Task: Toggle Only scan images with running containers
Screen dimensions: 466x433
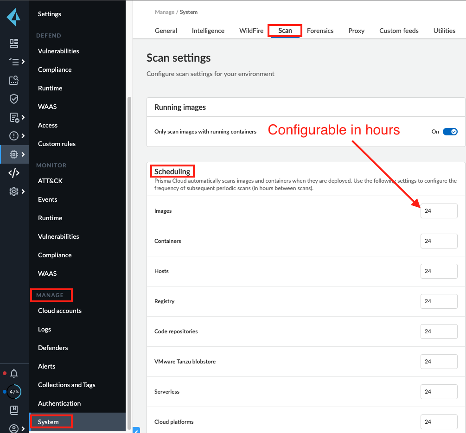Action: tap(450, 132)
